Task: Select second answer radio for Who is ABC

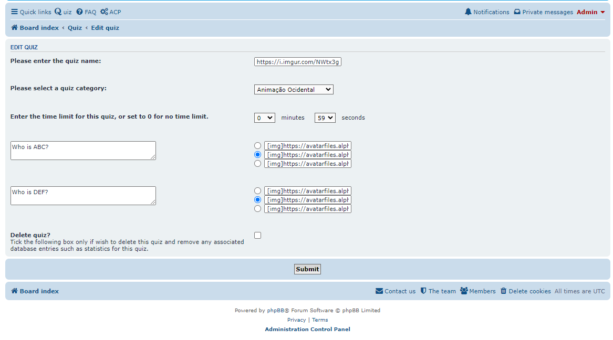Action: [x=257, y=155]
